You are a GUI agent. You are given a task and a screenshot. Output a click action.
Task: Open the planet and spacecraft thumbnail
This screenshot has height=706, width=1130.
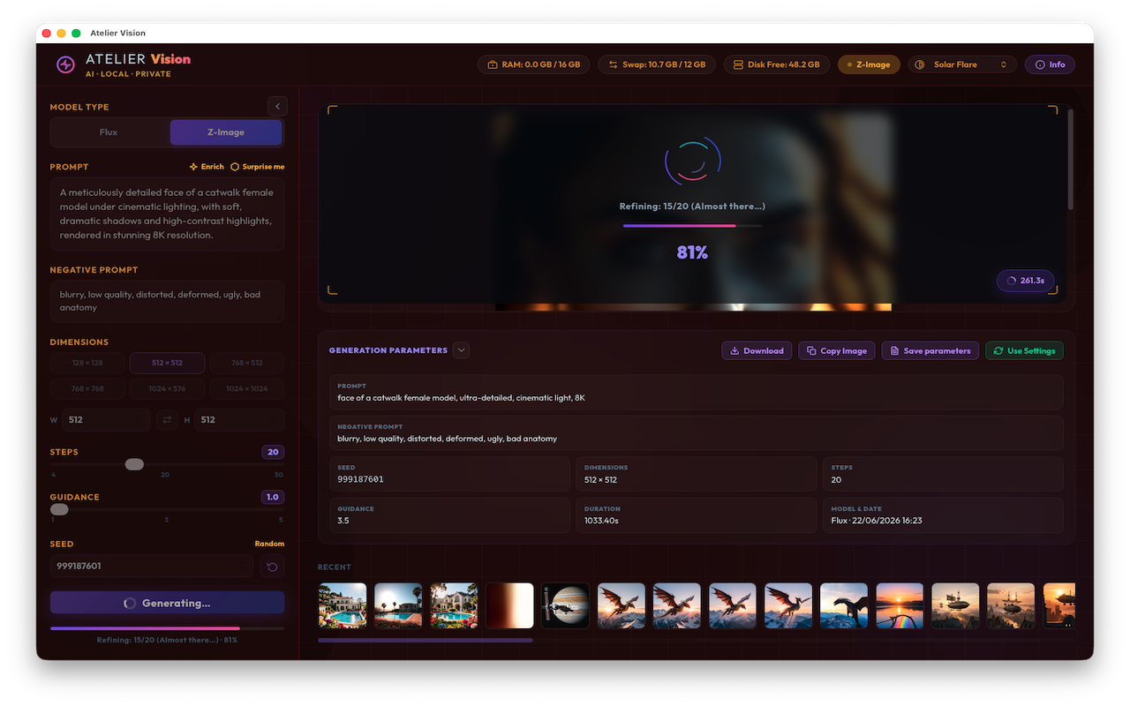tap(565, 605)
